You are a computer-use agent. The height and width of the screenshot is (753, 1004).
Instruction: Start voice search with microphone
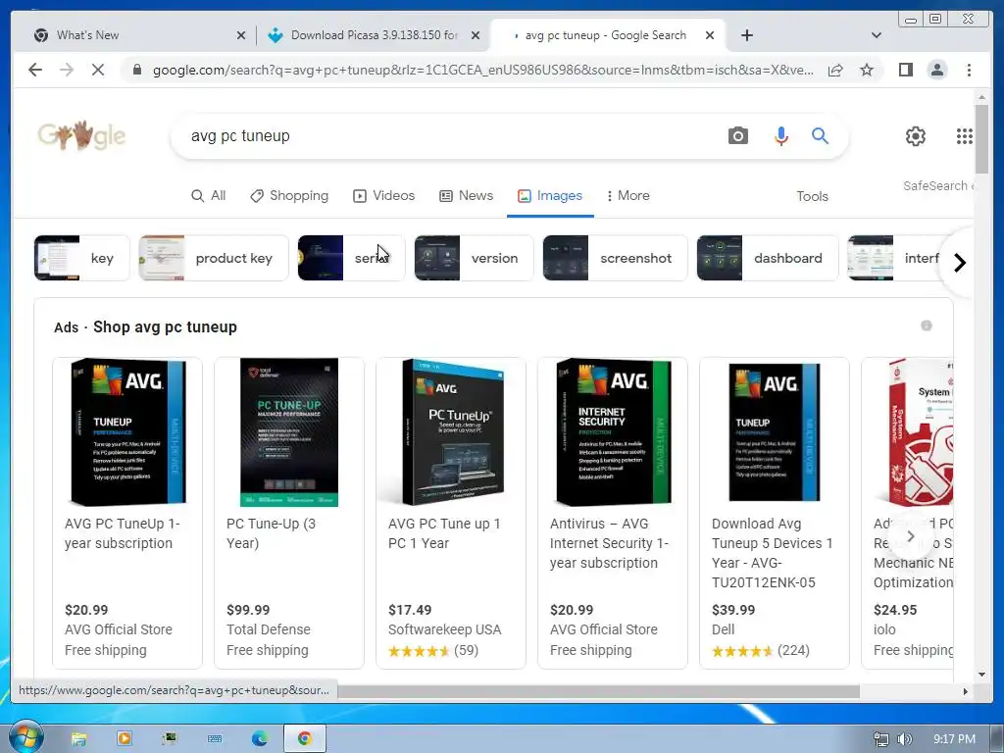point(781,135)
